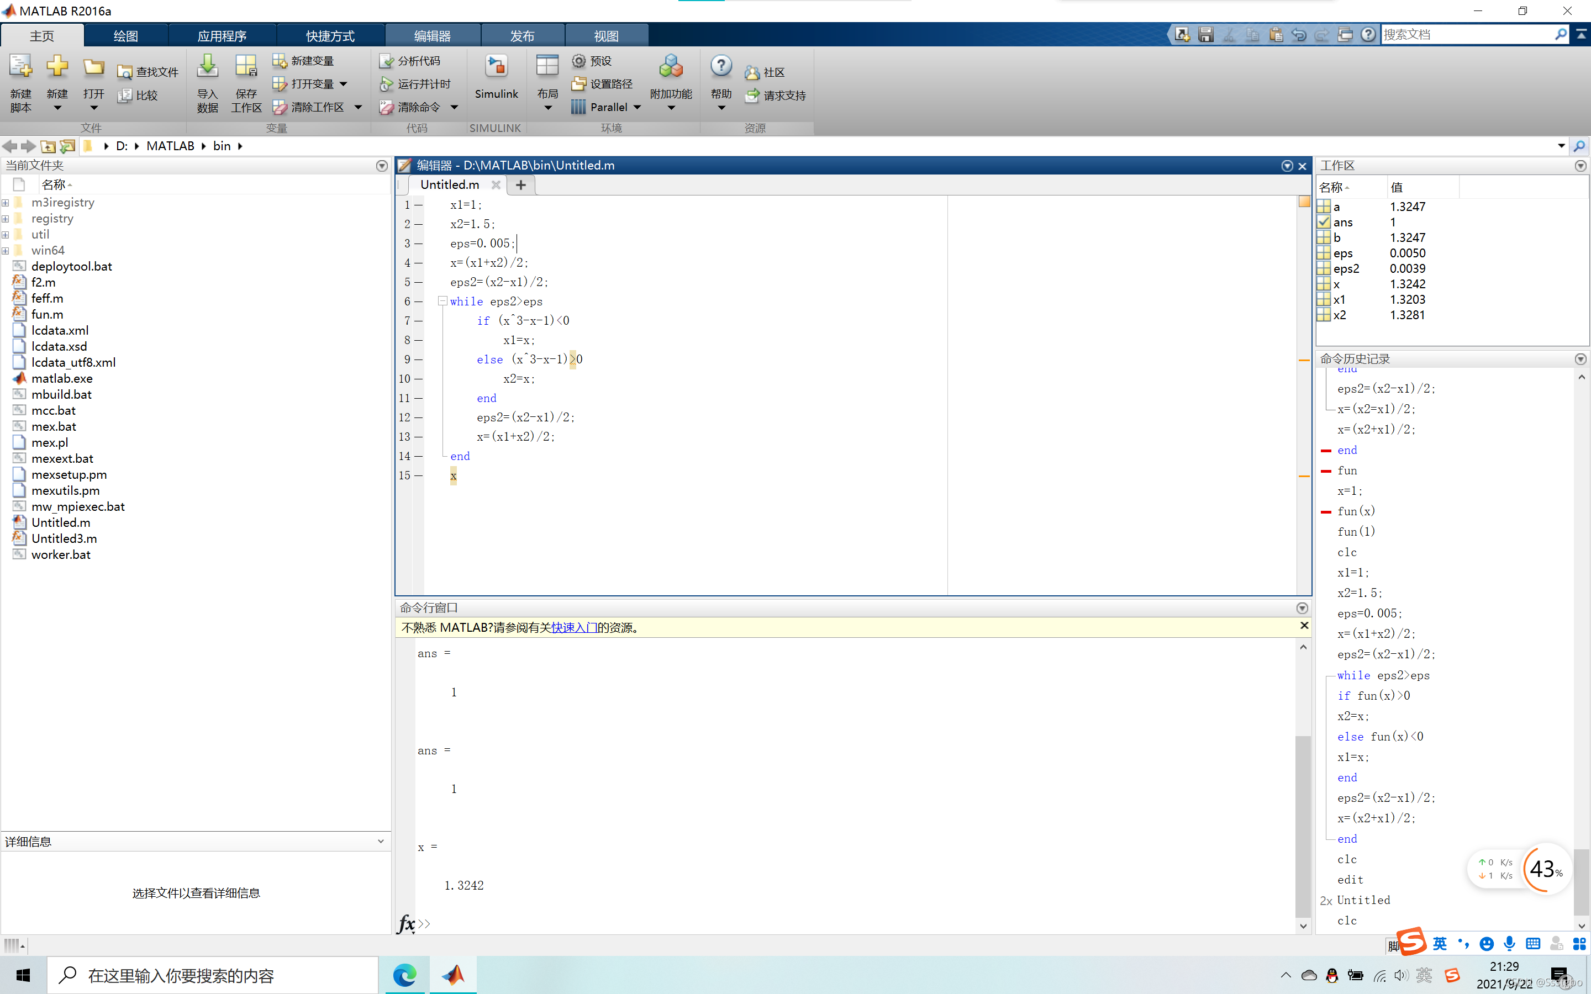
Task: Click the 搜索文档 search field
Action: [x=1466, y=34]
